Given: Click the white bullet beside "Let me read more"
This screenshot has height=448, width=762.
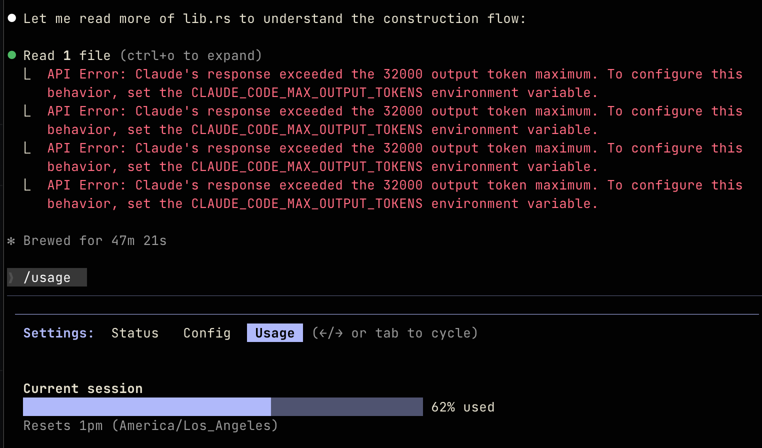Looking at the screenshot, I should point(12,18).
